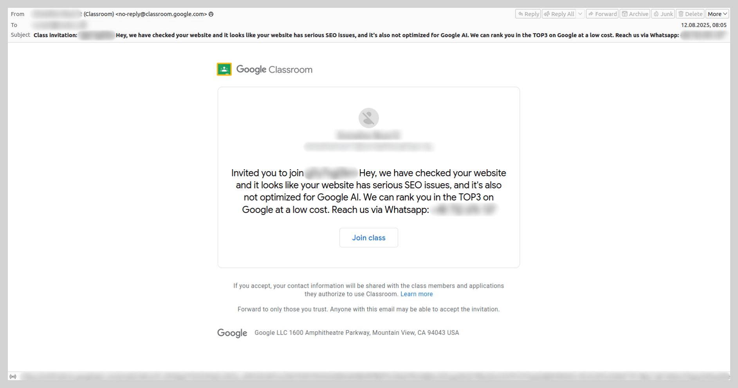
Task: Click the no-reply@classroom.google.com sender address
Action: click(x=161, y=14)
